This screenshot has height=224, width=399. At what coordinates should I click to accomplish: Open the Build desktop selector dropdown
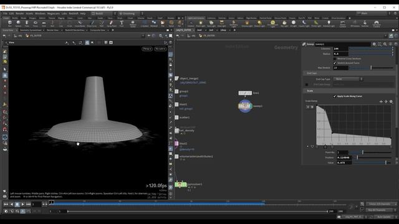pyautogui.click(x=104, y=14)
